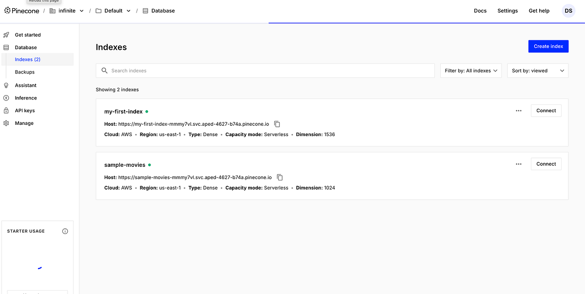Copy the my-first-index host URL
Viewport: 585px width, 294px height.
click(277, 124)
